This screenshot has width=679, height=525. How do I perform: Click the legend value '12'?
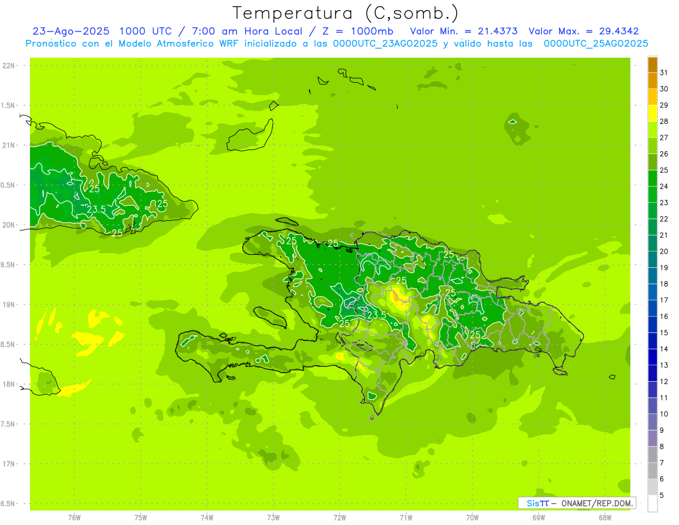(x=664, y=382)
